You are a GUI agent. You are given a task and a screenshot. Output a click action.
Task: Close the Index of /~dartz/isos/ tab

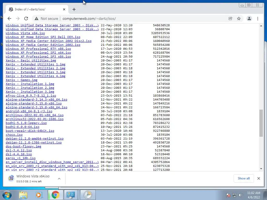[64, 9]
